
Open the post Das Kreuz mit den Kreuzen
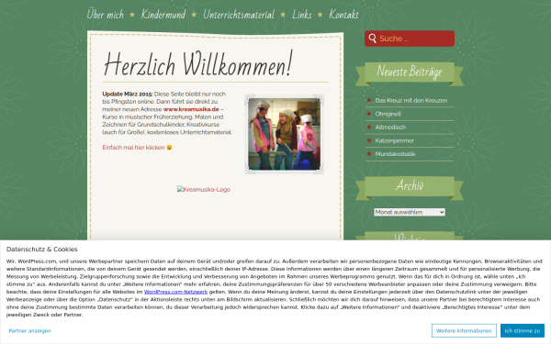[x=411, y=100]
